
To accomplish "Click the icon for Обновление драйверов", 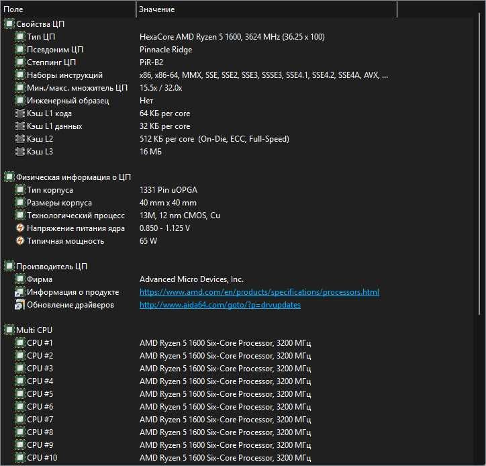I will tap(19, 305).
